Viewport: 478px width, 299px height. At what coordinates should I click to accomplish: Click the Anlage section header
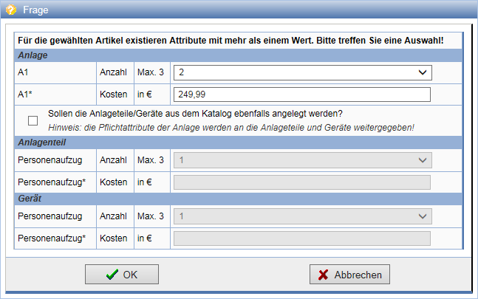click(x=32, y=55)
